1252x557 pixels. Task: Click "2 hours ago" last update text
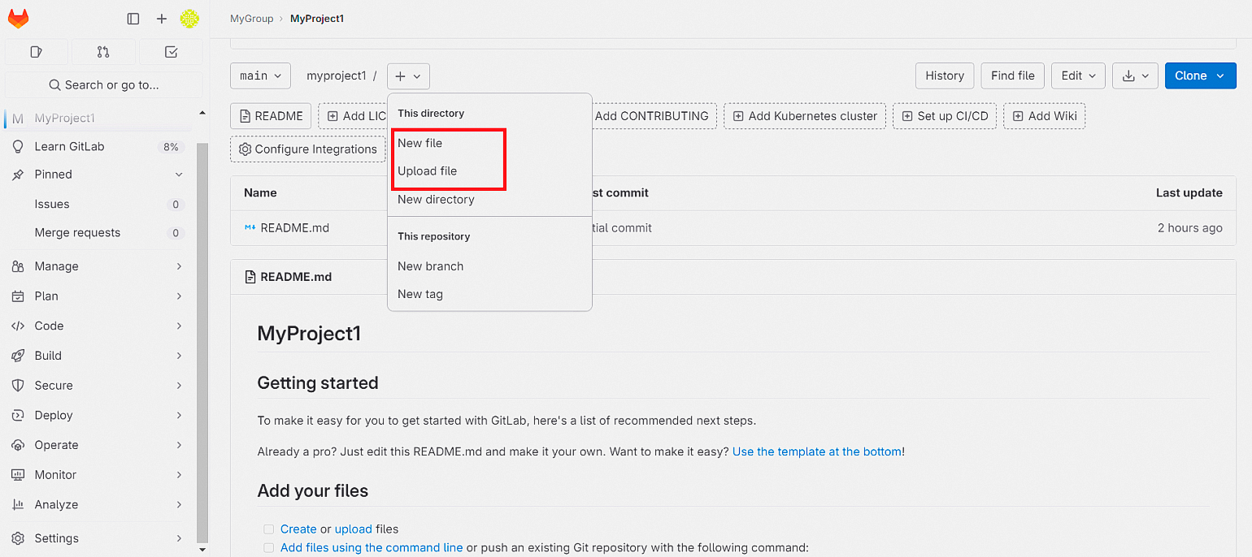pyautogui.click(x=1190, y=228)
